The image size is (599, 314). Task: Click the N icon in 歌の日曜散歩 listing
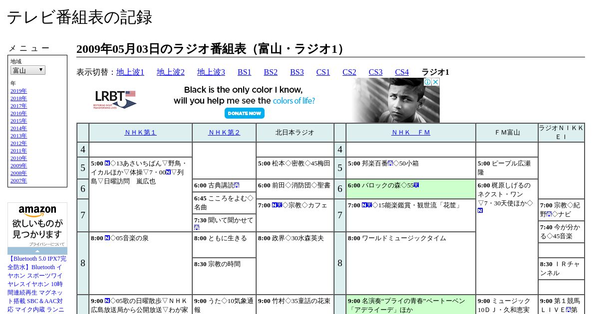(107, 301)
